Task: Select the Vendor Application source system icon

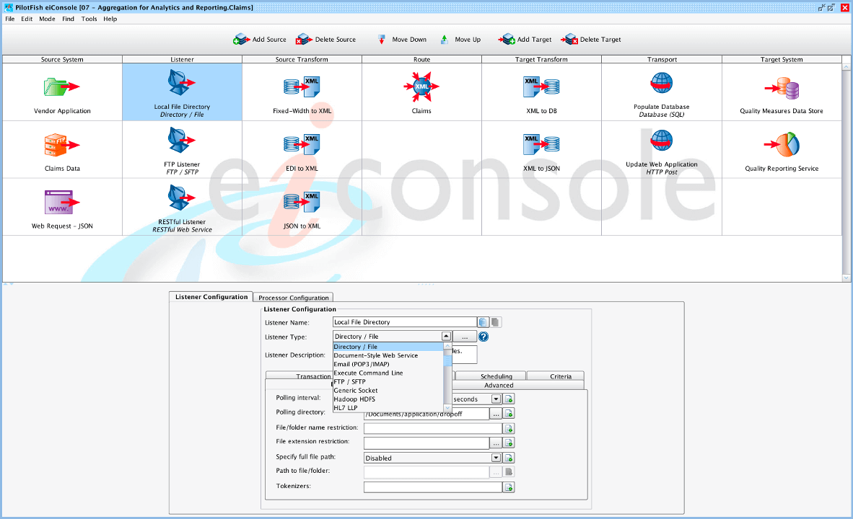Action: click(x=62, y=87)
